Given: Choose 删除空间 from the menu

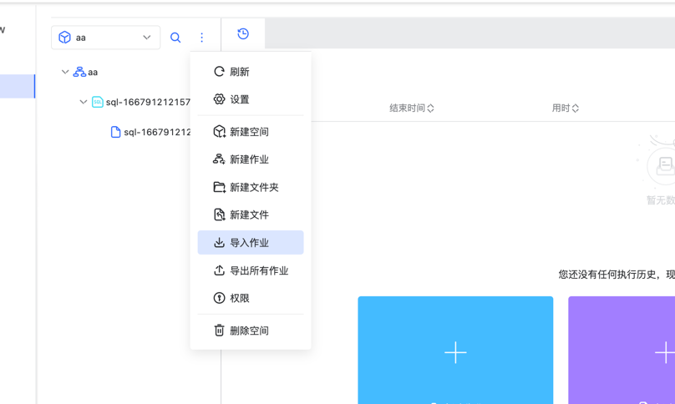Looking at the screenshot, I should (251, 330).
